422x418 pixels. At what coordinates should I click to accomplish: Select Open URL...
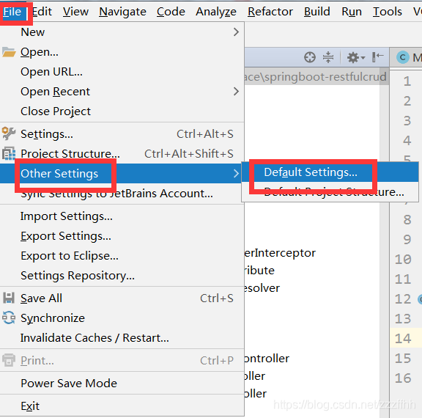tap(122, 72)
